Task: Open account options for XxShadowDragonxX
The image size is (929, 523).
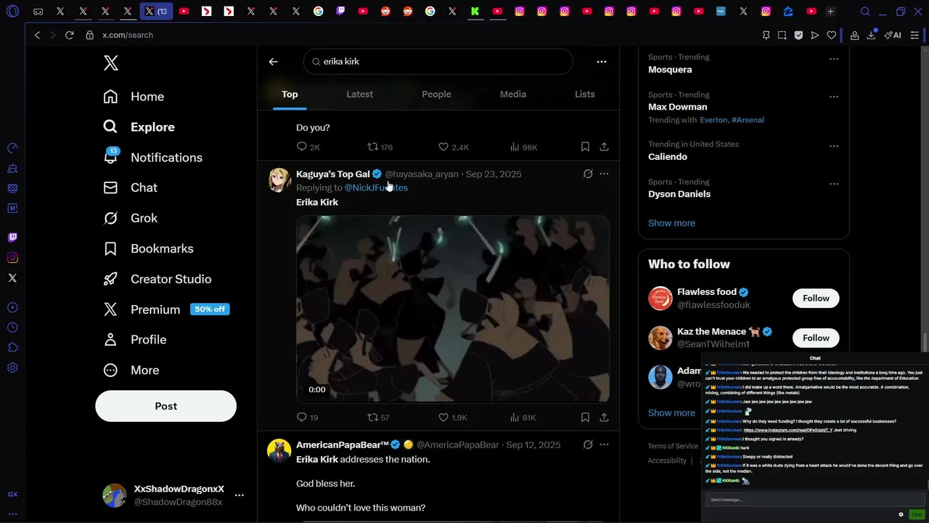Action: click(x=239, y=495)
